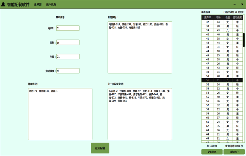Click the 劳动强度 column header in table

[x=237, y=17]
